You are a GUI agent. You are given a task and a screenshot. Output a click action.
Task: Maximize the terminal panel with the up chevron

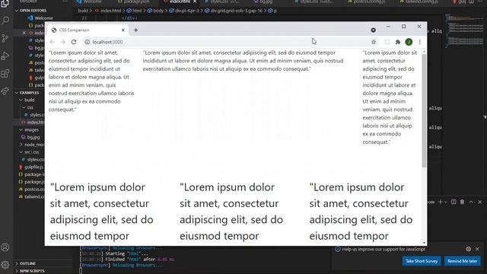471,202
